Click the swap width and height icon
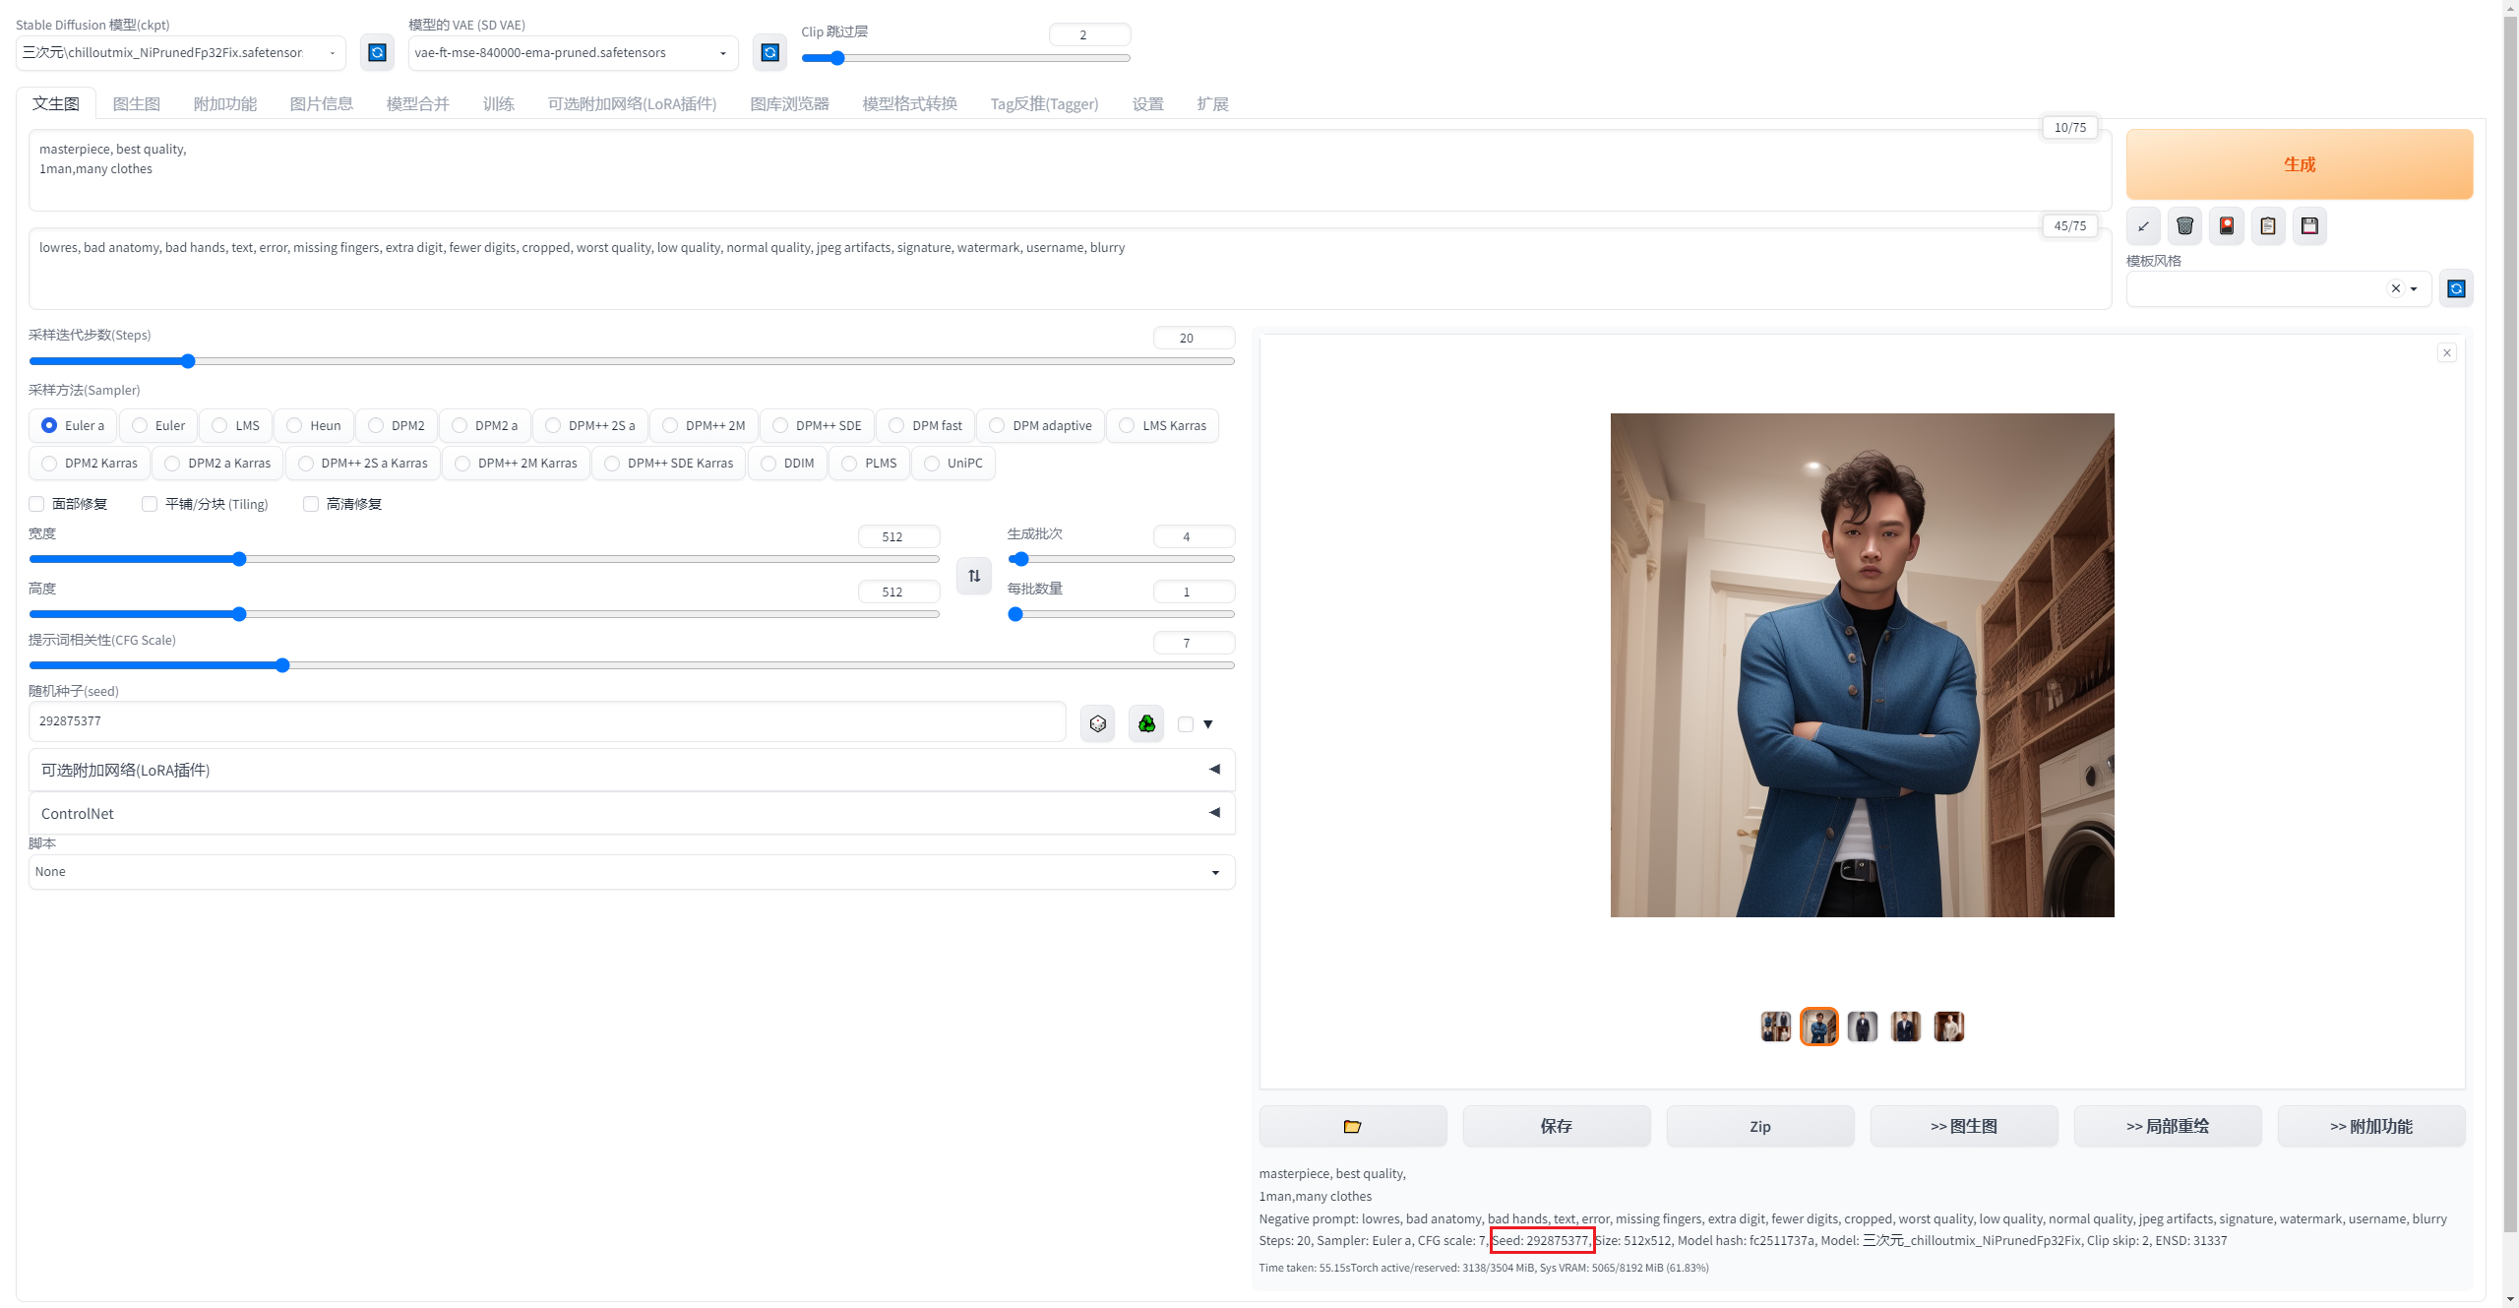Image resolution: width=2519 pixels, height=1308 pixels. 973,576
